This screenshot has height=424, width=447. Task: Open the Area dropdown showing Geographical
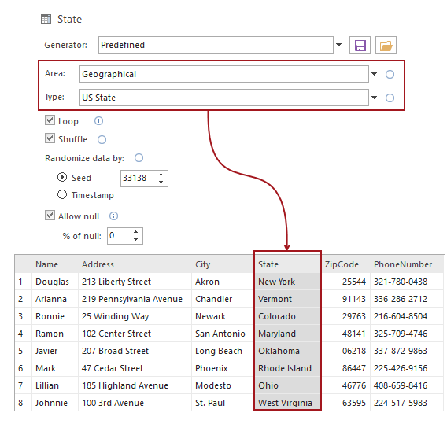(x=224, y=74)
